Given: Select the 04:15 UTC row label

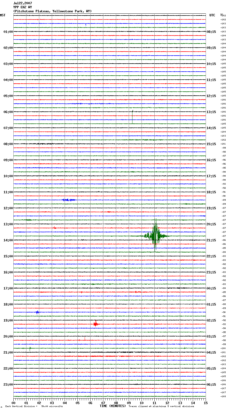Looking at the screenshot, I should [x=211, y=353].
